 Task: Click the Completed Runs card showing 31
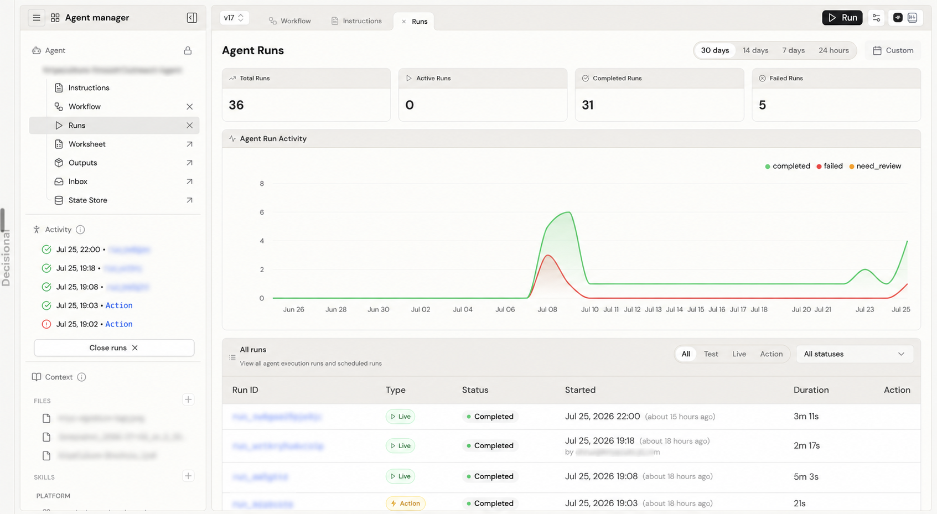[659, 95]
